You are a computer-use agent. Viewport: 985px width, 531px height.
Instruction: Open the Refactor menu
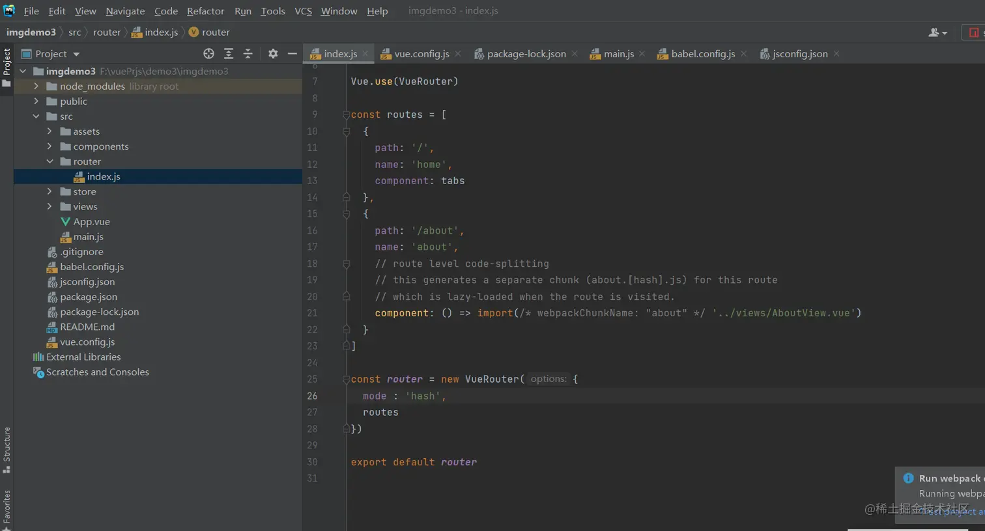[x=205, y=11]
